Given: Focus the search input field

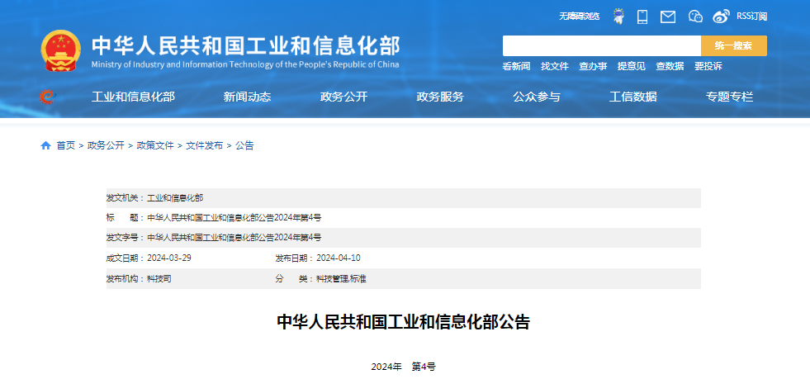Looking at the screenshot, I should coord(601,46).
